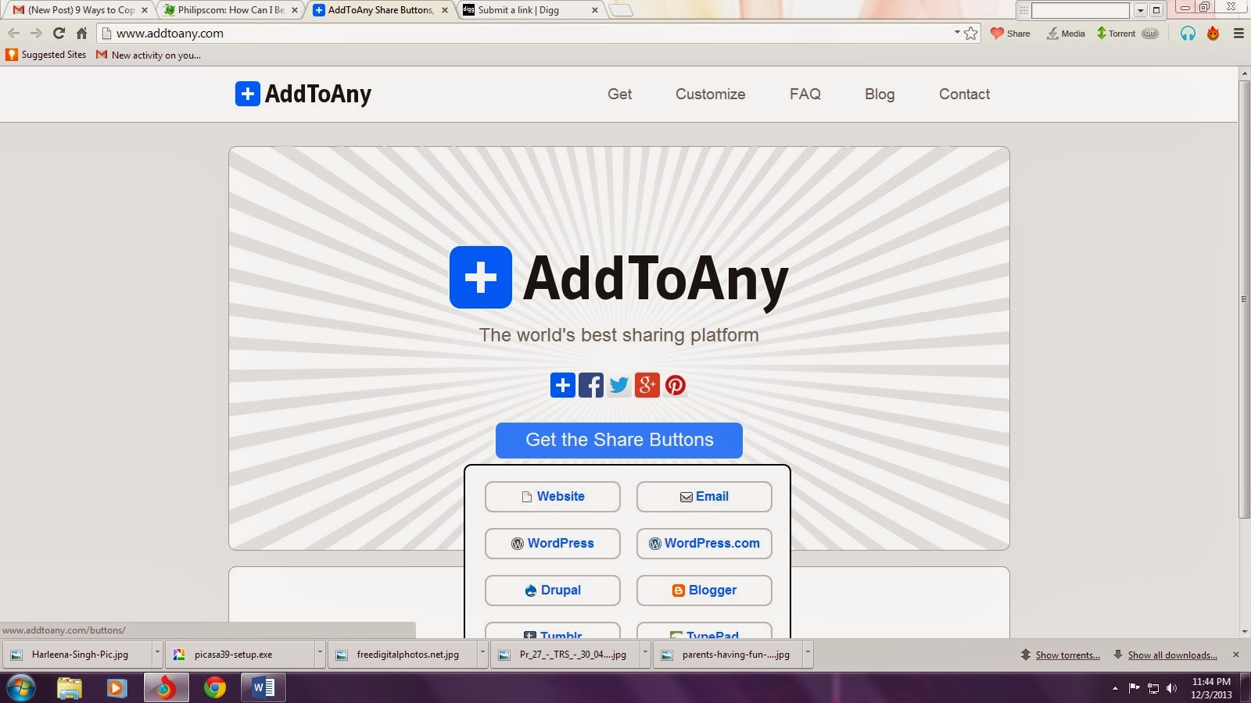Close the downloads bar
The image size is (1251, 703).
click(1236, 655)
